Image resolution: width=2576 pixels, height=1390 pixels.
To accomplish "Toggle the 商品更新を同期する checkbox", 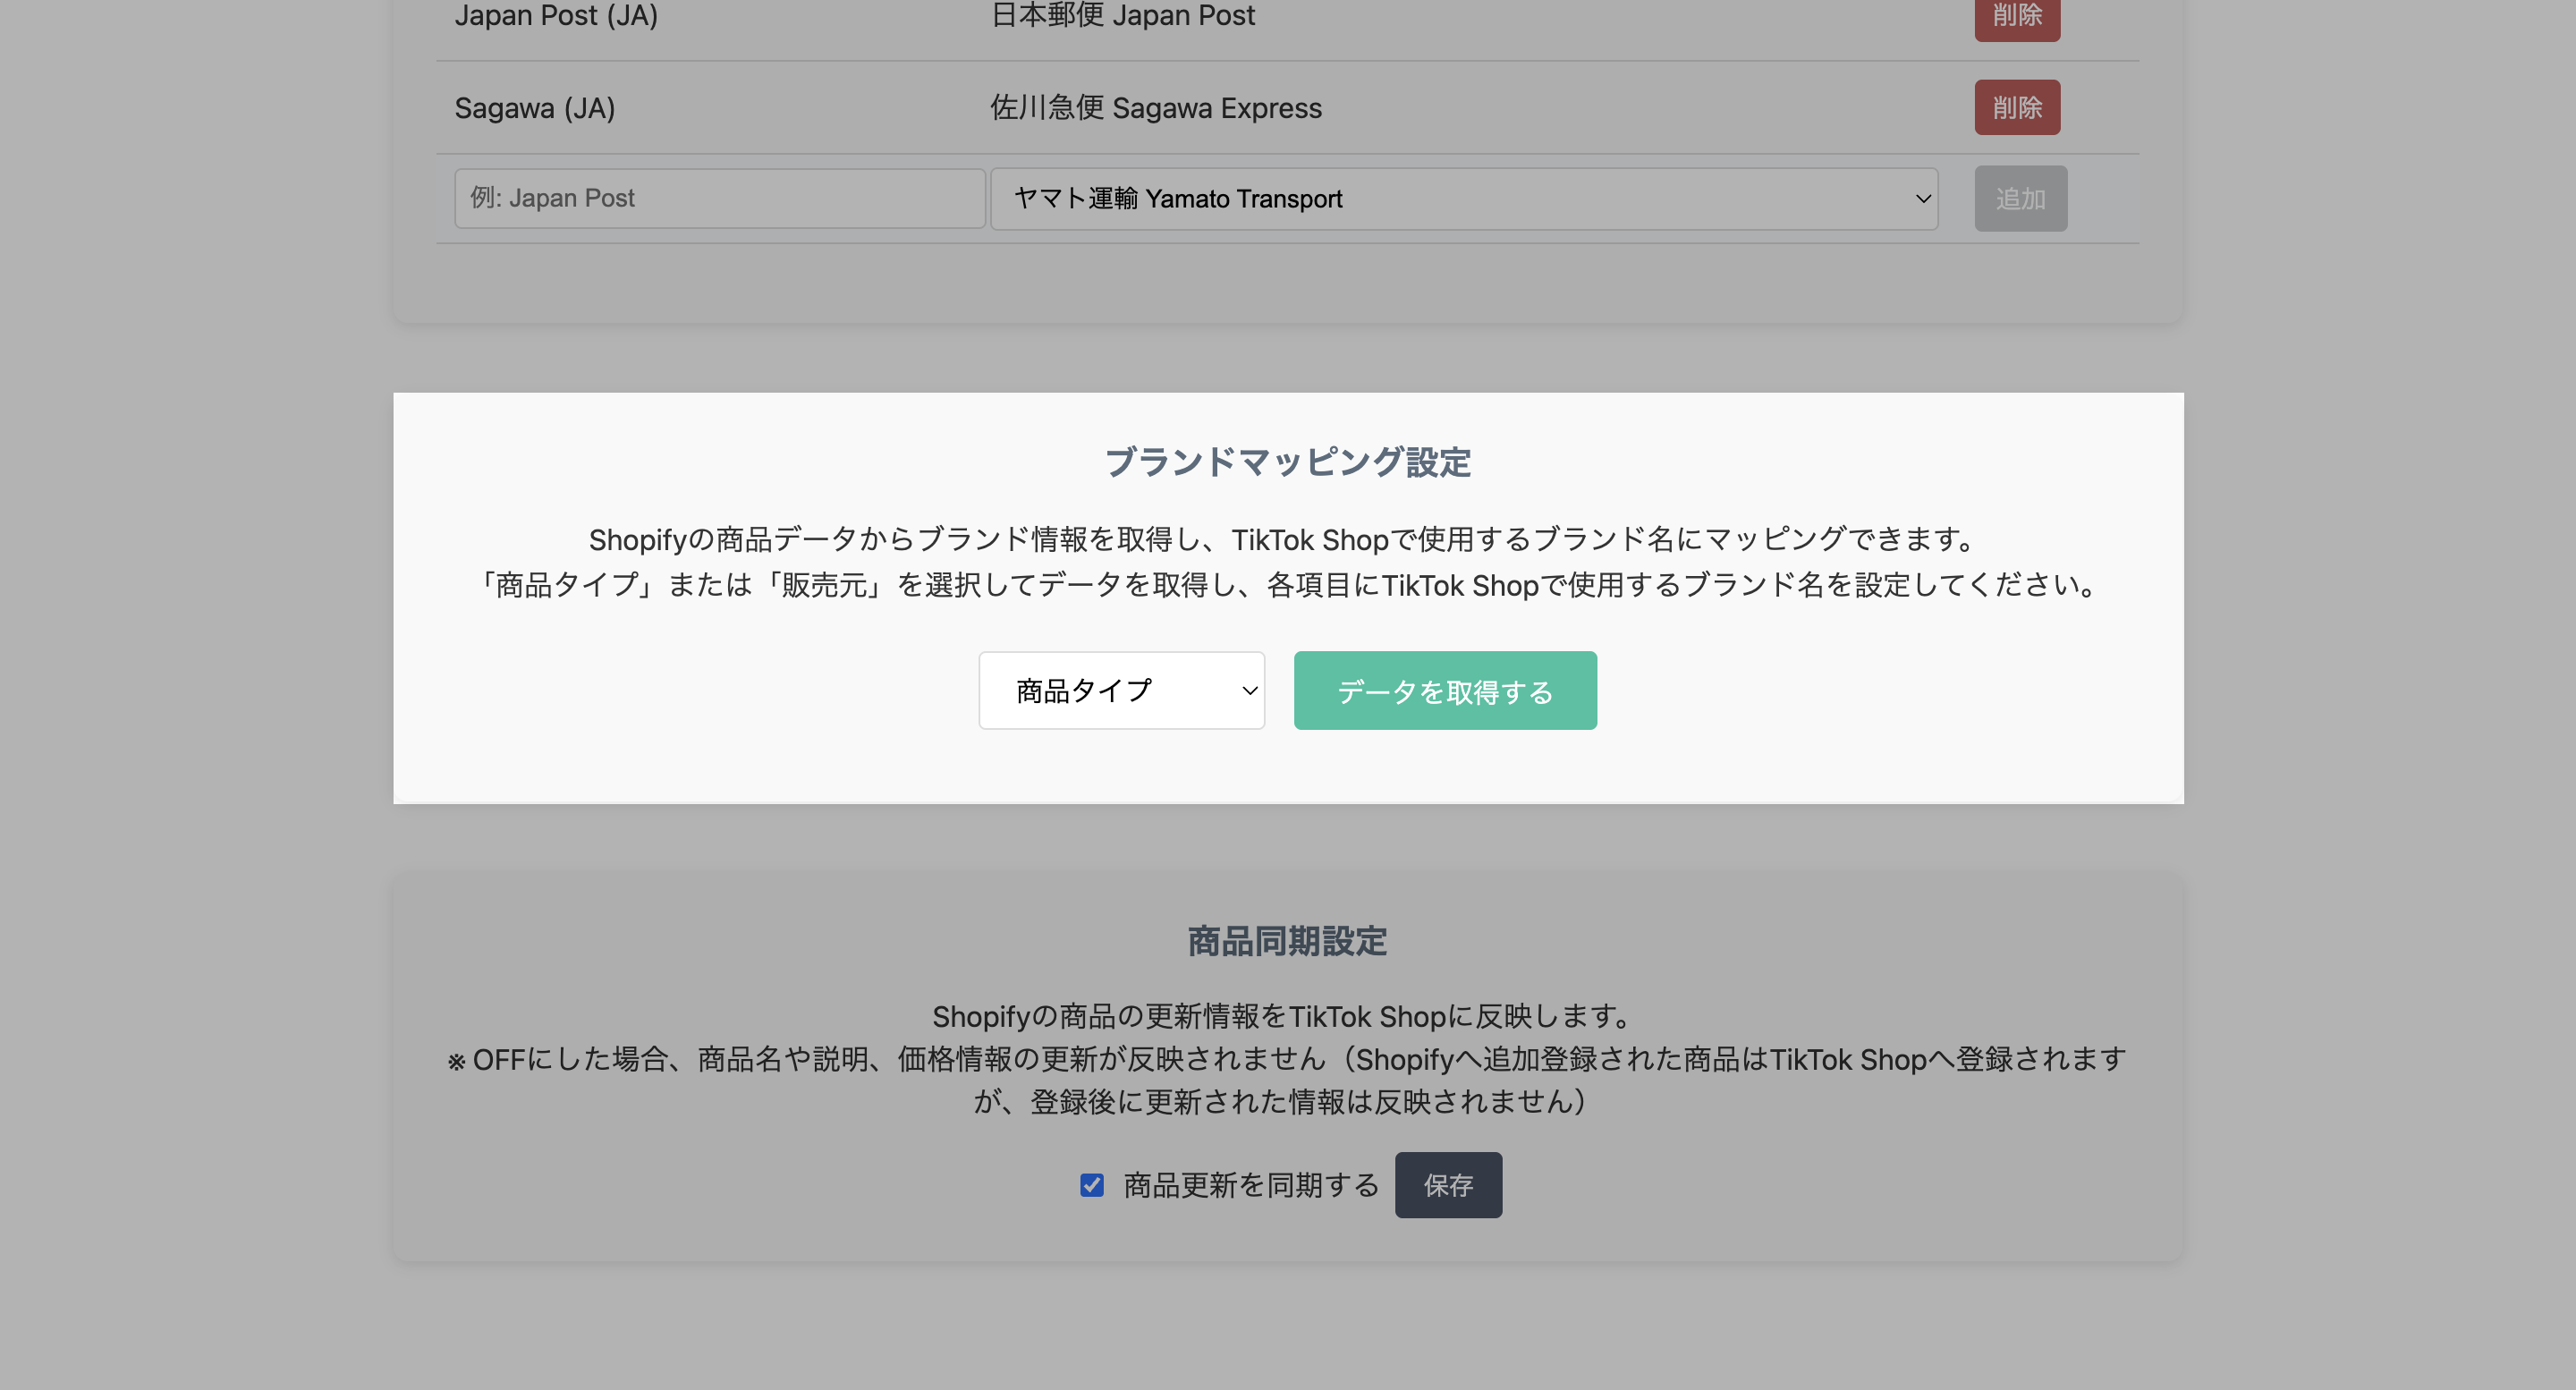I will pyautogui.click(x=1091, y=1185).
